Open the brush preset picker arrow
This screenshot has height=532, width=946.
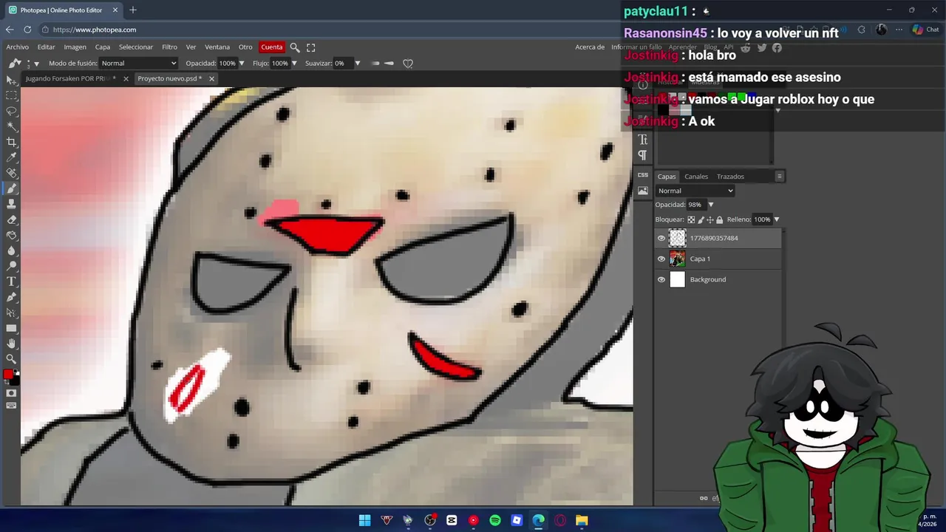click(36, 64)
